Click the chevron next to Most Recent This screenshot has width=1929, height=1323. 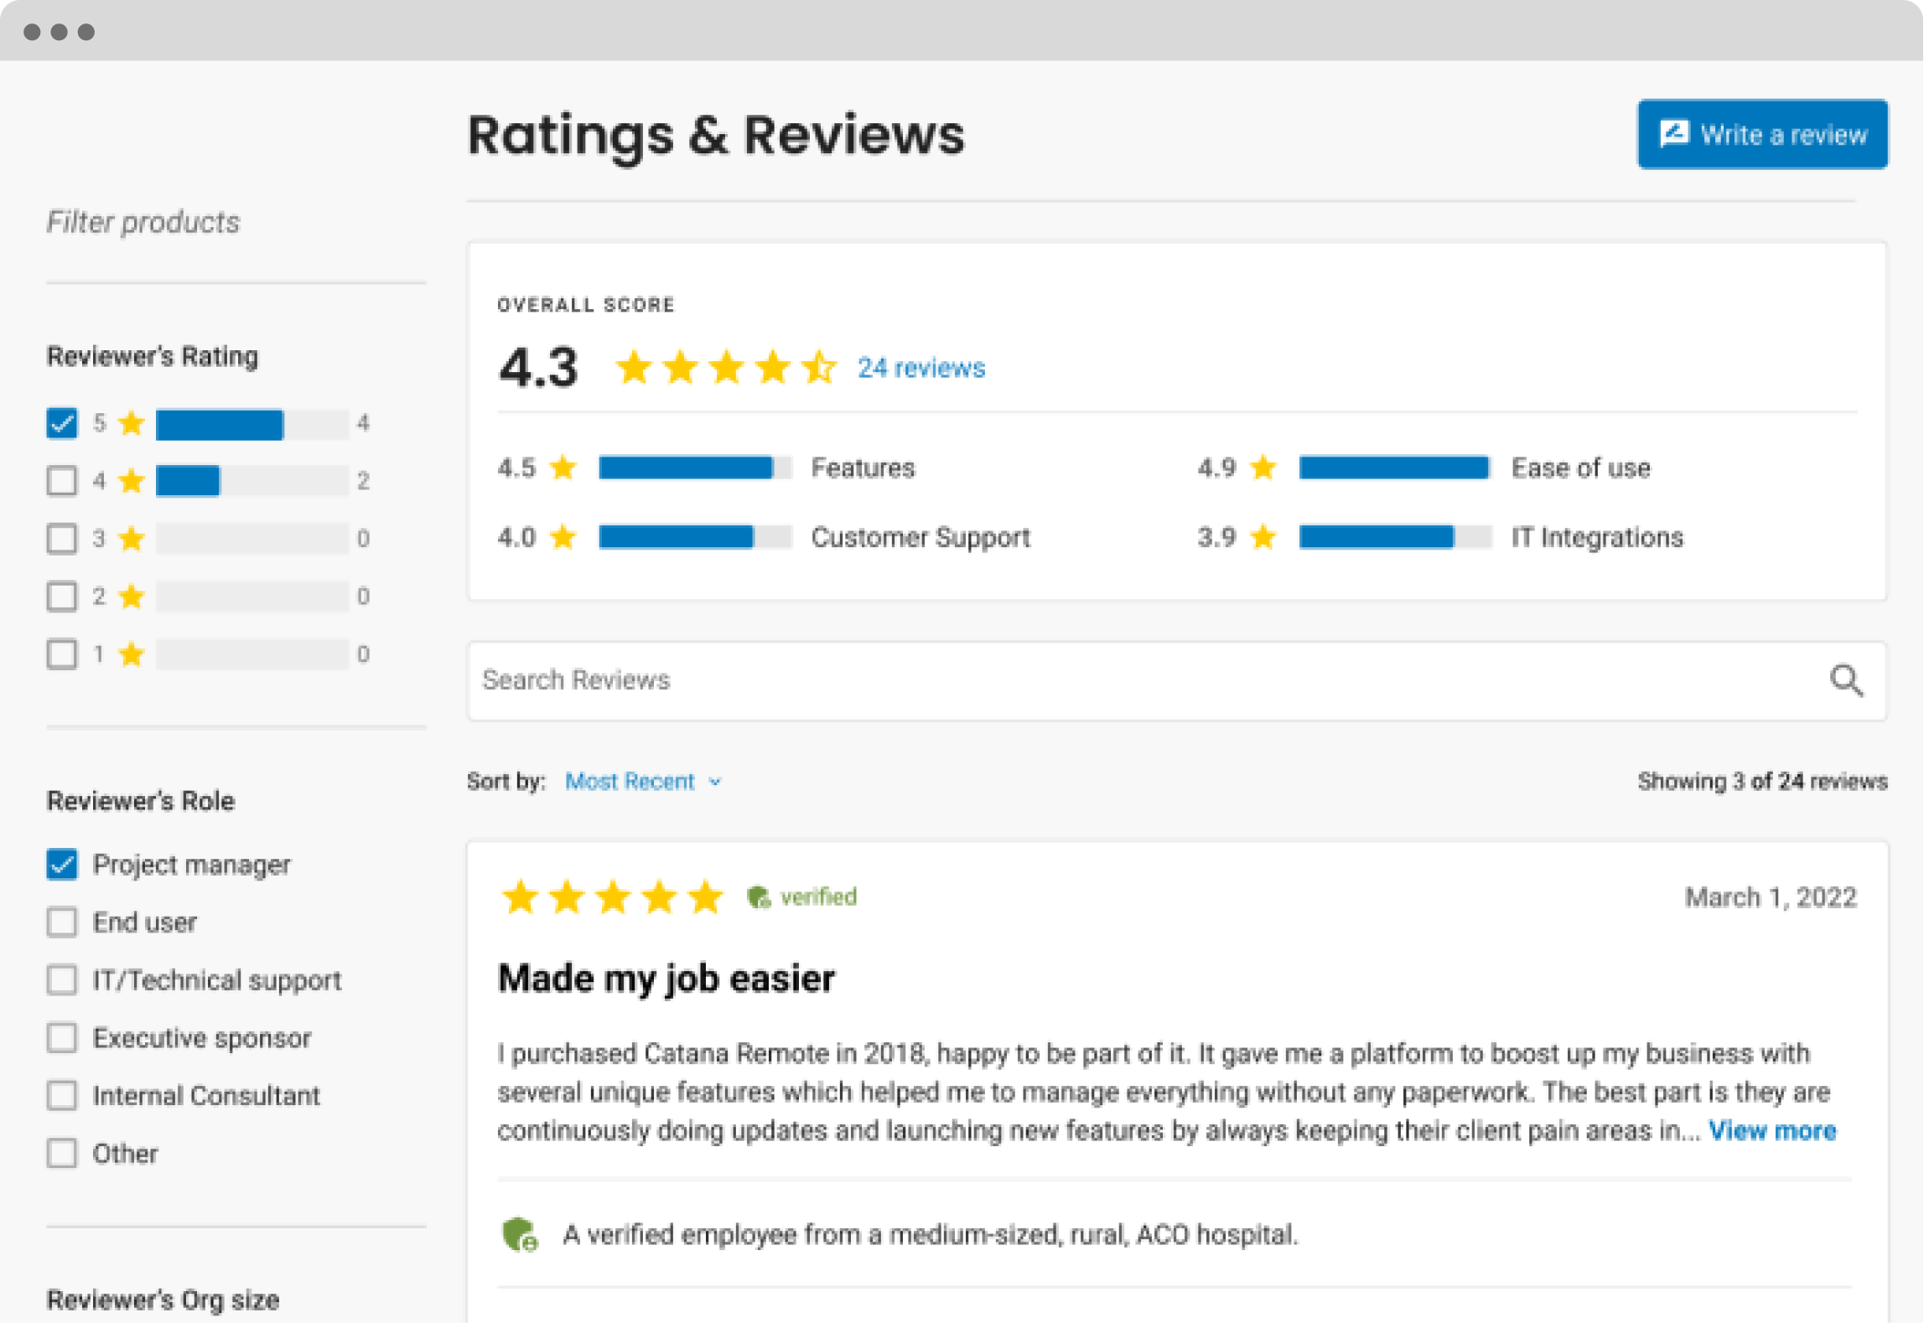(715, 782)
